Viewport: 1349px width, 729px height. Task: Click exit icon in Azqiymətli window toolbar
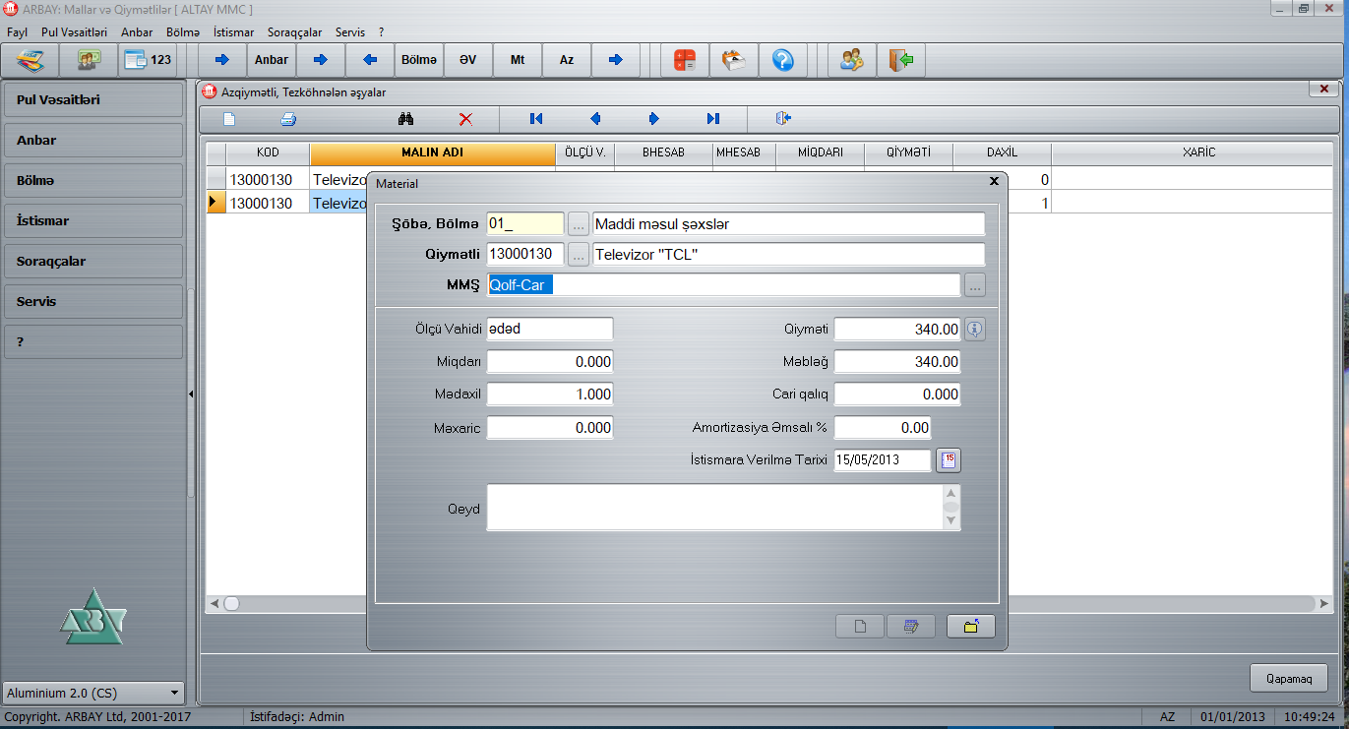[x=783, y=119]
